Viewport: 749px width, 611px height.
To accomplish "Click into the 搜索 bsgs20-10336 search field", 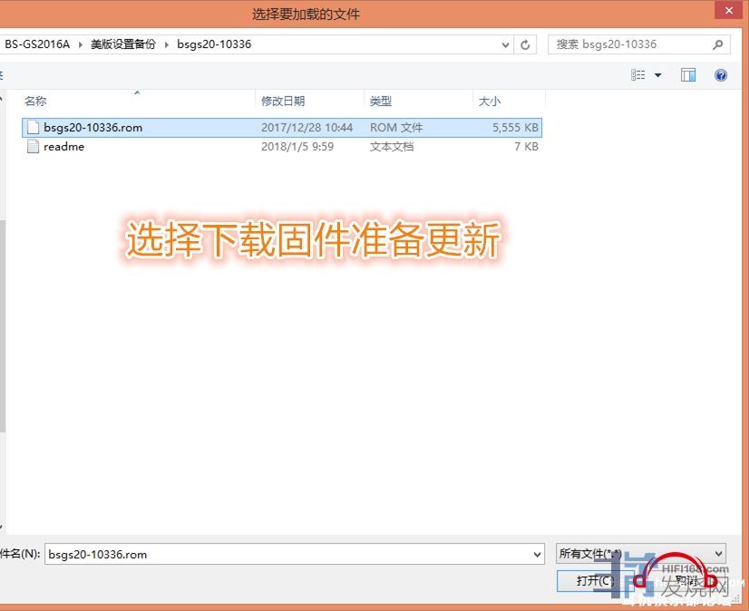I will point(626,44).
